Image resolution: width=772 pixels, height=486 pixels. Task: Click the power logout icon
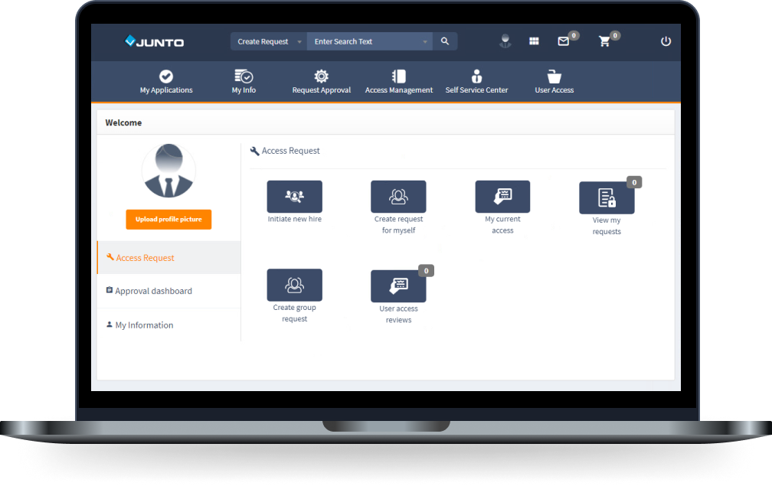[x=666, y=41]
